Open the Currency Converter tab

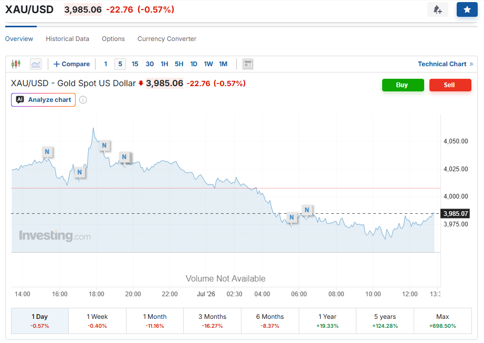(x=167, y=38)
